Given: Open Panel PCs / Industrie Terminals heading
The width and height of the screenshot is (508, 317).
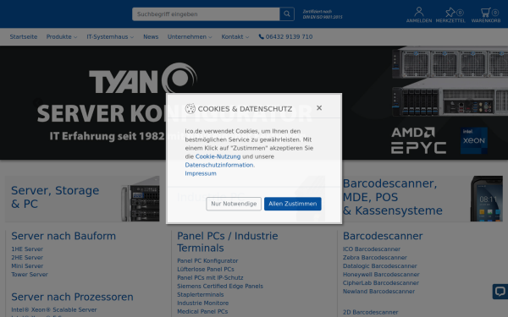Looking at the screenshot, I should coord(228,242).
